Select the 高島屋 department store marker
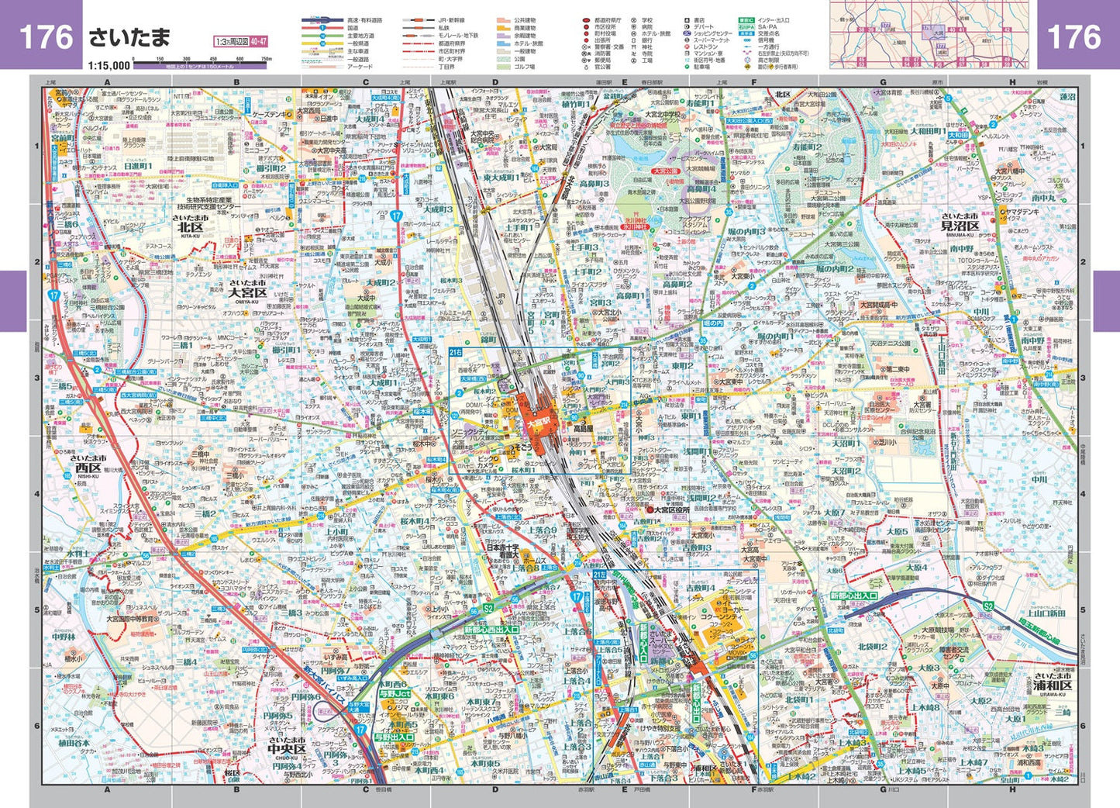Image resolution: width=1120 pixels, height=808 pixels. click(583, 427)
